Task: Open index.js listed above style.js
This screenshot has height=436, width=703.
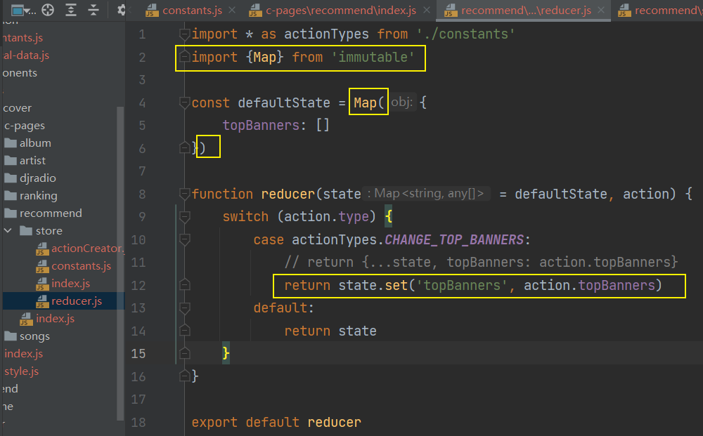Action: click(x=23, y=354)
